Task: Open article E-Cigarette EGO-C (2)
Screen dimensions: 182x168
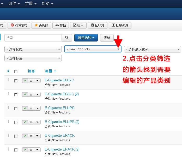Action: click(62, 94)
